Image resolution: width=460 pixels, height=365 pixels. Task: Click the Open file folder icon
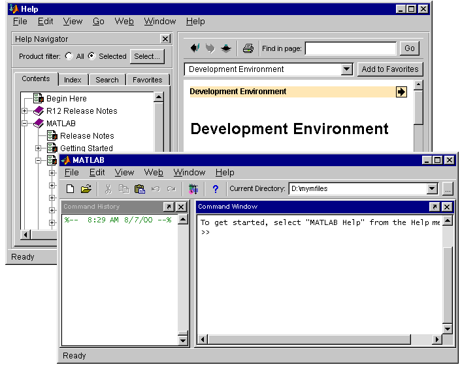point(86,189)
